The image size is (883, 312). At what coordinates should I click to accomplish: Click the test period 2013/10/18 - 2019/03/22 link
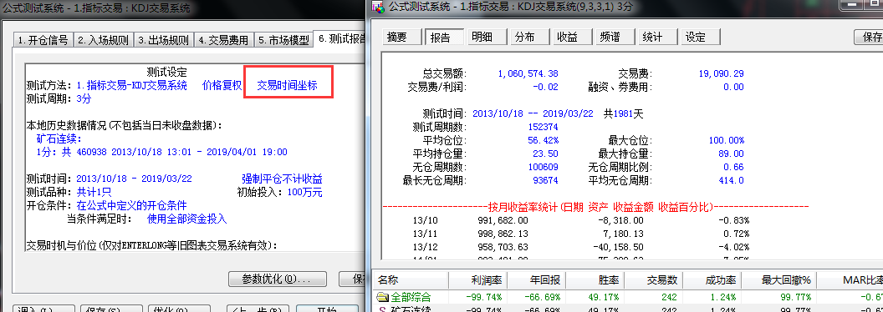point(134,179)
